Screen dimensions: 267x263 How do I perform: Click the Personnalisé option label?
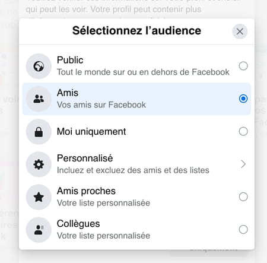85,159
